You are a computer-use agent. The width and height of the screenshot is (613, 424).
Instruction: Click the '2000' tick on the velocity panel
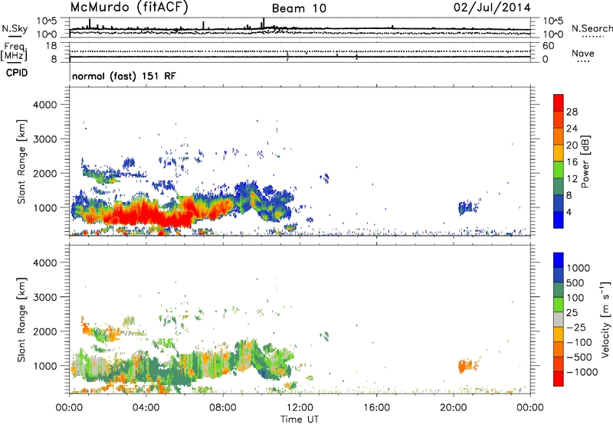[x=44, y=331]
